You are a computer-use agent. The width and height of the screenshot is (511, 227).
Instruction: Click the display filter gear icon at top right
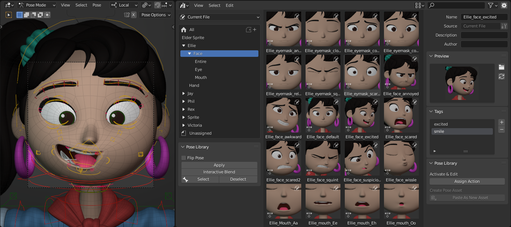click(x=504, y=5)
